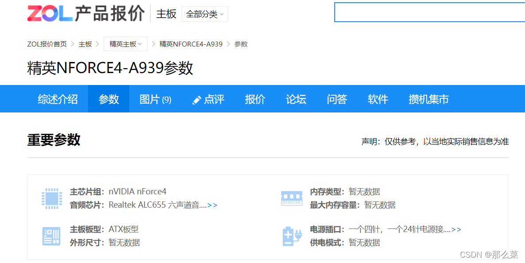
Task: Switch to the 综述介绍 tab
Action: coord(58,99)
